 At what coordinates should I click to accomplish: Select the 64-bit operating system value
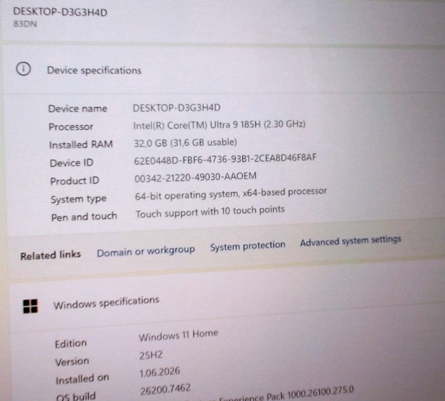click(x=231, y=194)
